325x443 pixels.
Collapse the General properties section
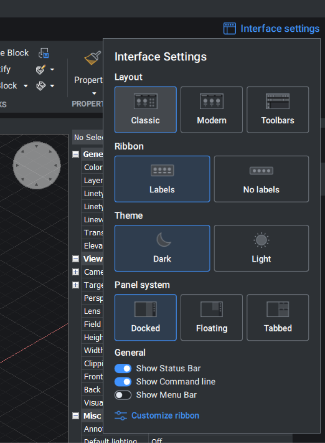pos(76,154)
